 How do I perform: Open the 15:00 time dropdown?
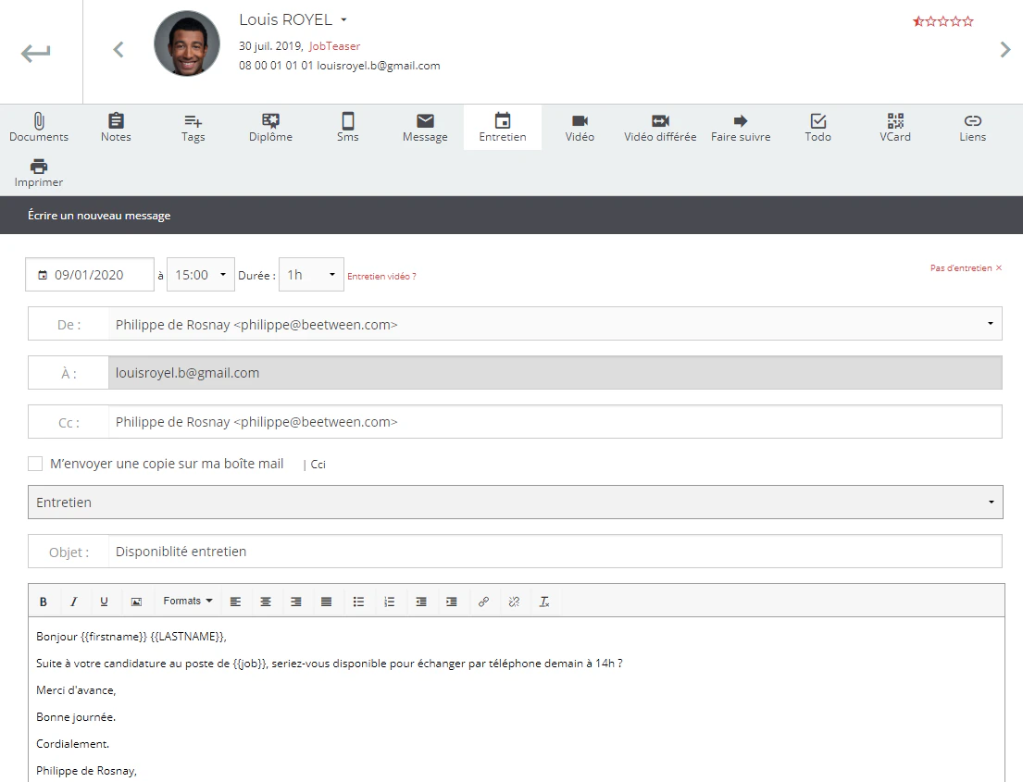tap(200, 275)
